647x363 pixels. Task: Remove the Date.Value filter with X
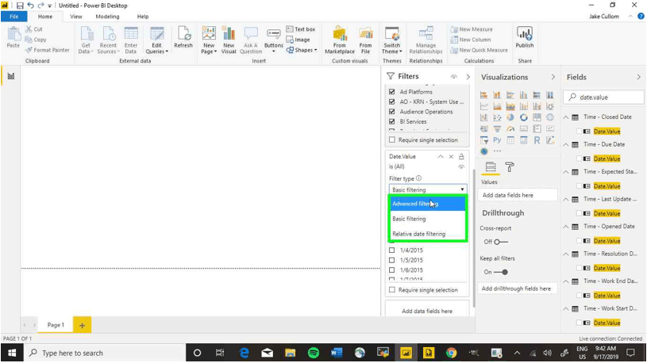(451, 157)
